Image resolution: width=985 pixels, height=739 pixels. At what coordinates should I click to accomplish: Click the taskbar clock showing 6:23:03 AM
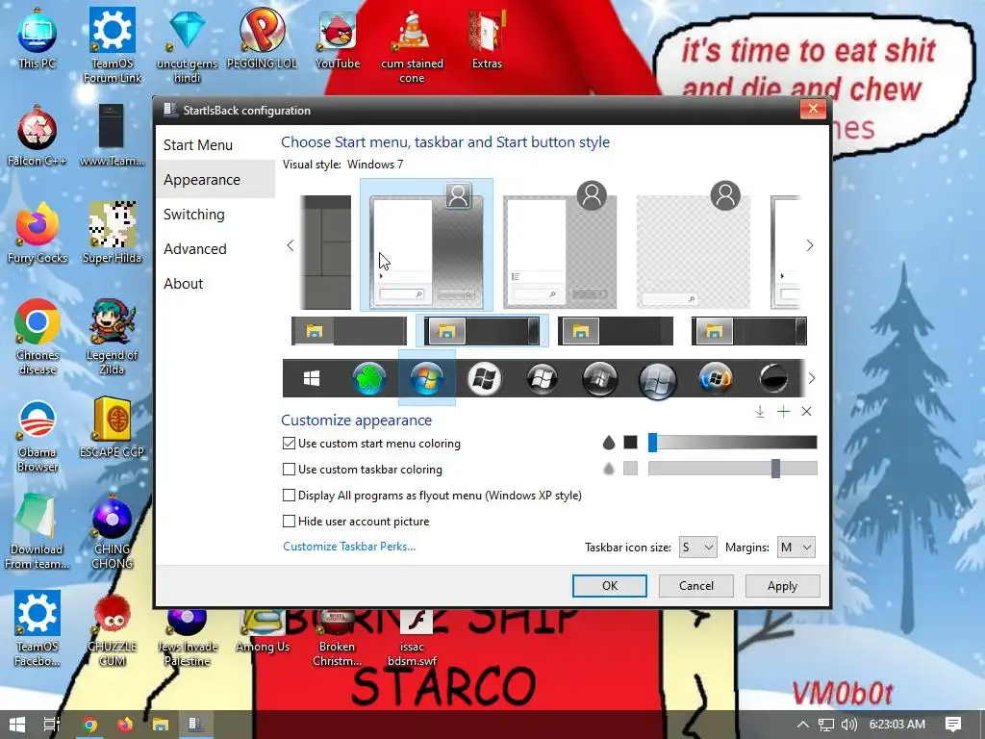[897, 725]
